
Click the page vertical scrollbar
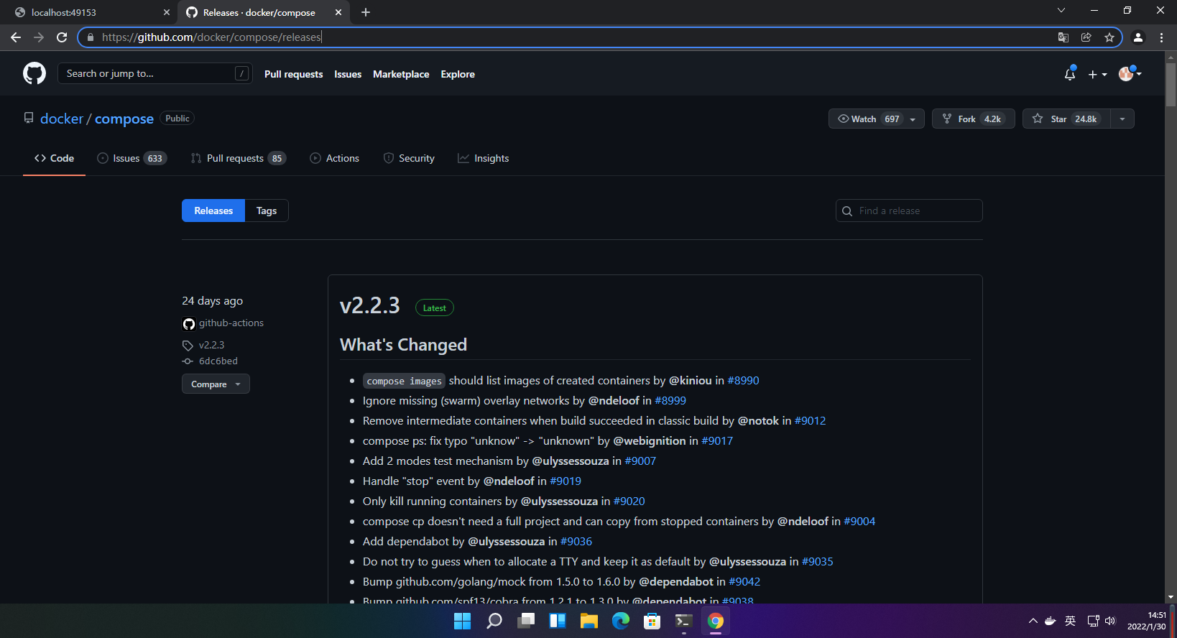pos(1171,85)
